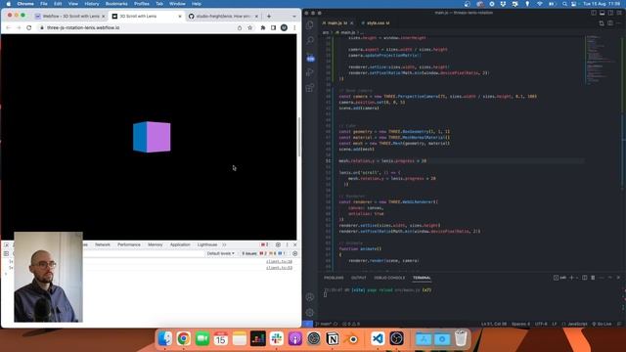
Task: Click the Go Live status bar button
Action: click(x=603, y=324)
